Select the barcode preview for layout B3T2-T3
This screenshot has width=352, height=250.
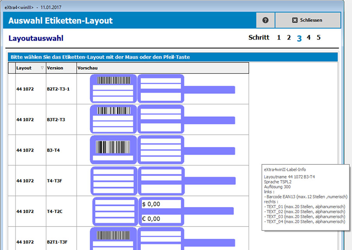coord(113,119)
